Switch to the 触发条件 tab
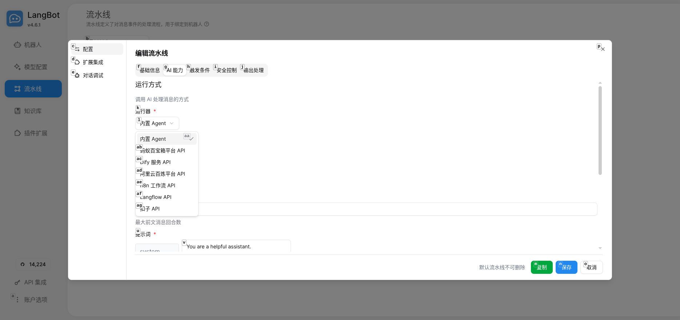680x320 pixels. tap(200, 70)
